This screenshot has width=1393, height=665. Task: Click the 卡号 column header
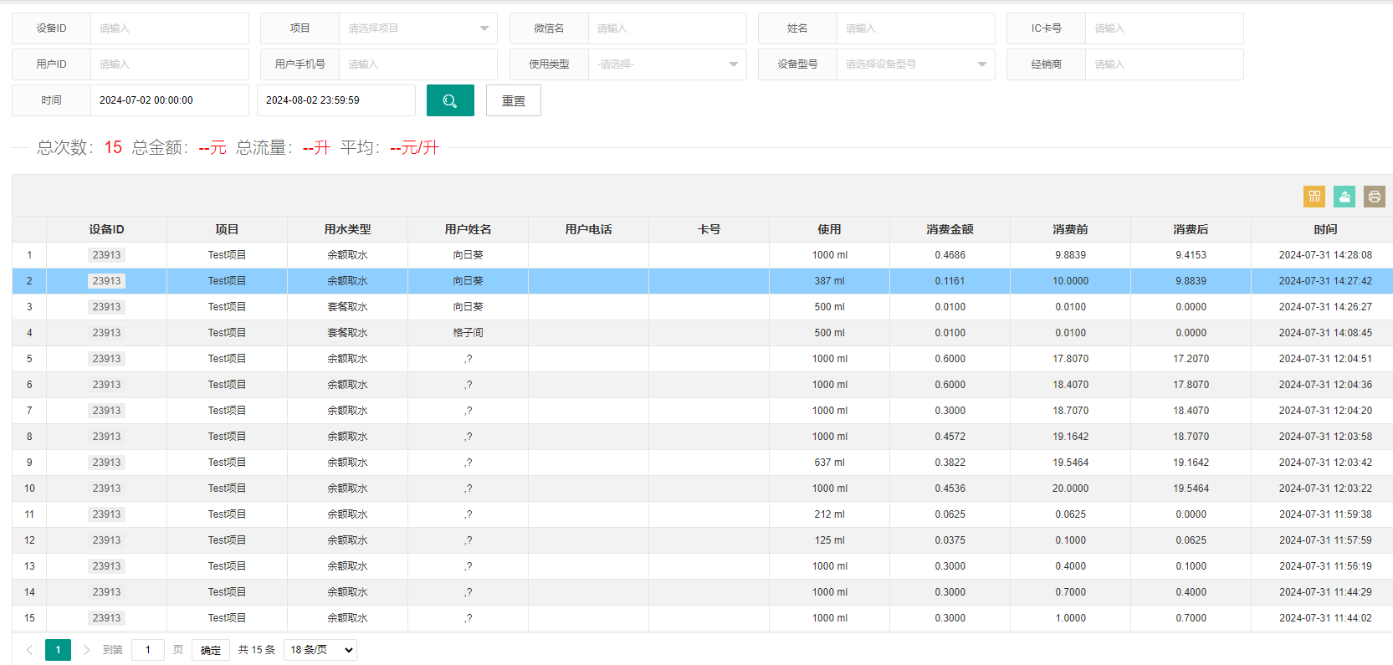(709, 229)
